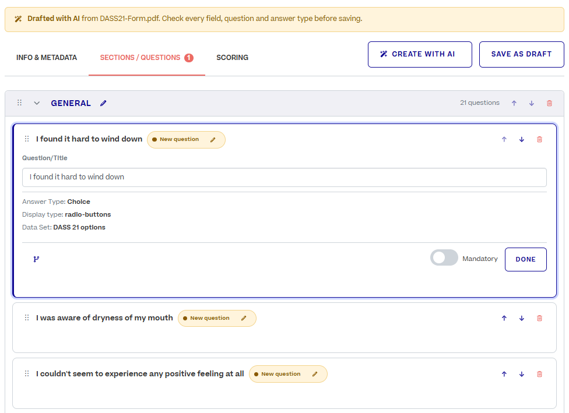Move 'positive feeling at all' question down
This screenshot has width=569, height=413.
[x=521, y=374]
